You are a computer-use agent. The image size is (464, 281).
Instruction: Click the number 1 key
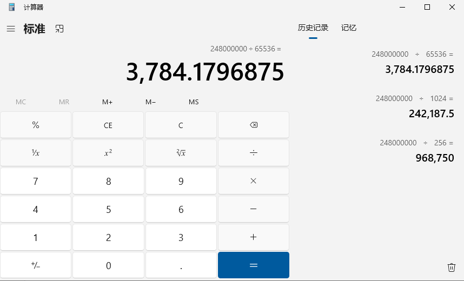[x=36, y=237]
